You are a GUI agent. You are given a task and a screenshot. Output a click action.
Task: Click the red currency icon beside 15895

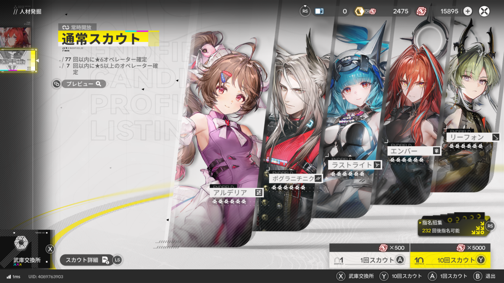[421, 11]
